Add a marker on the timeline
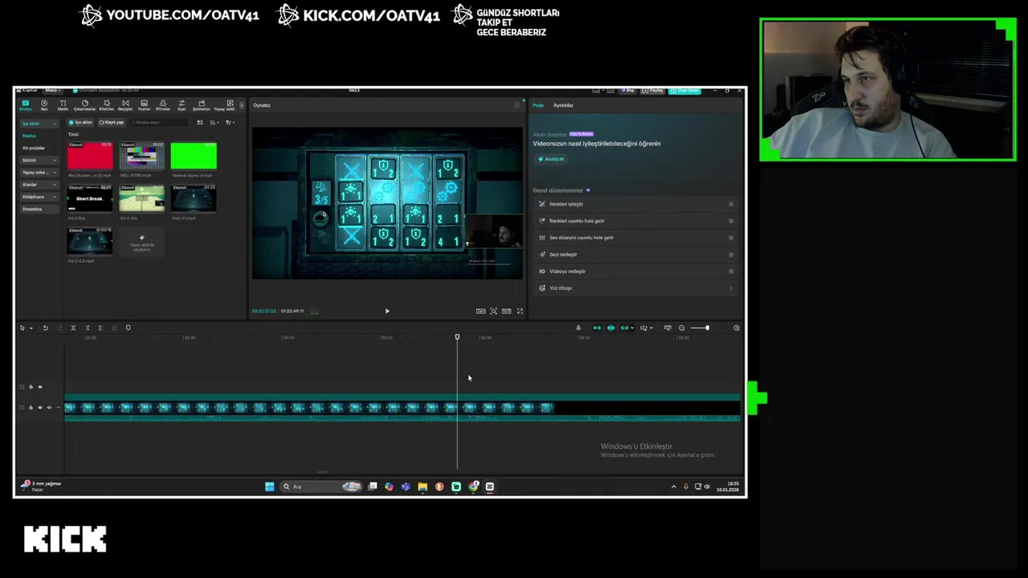 [x=128, y=328]
